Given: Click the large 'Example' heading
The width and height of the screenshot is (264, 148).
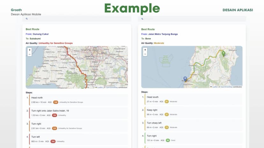Looking at the screenshot, I should point(132,8).
